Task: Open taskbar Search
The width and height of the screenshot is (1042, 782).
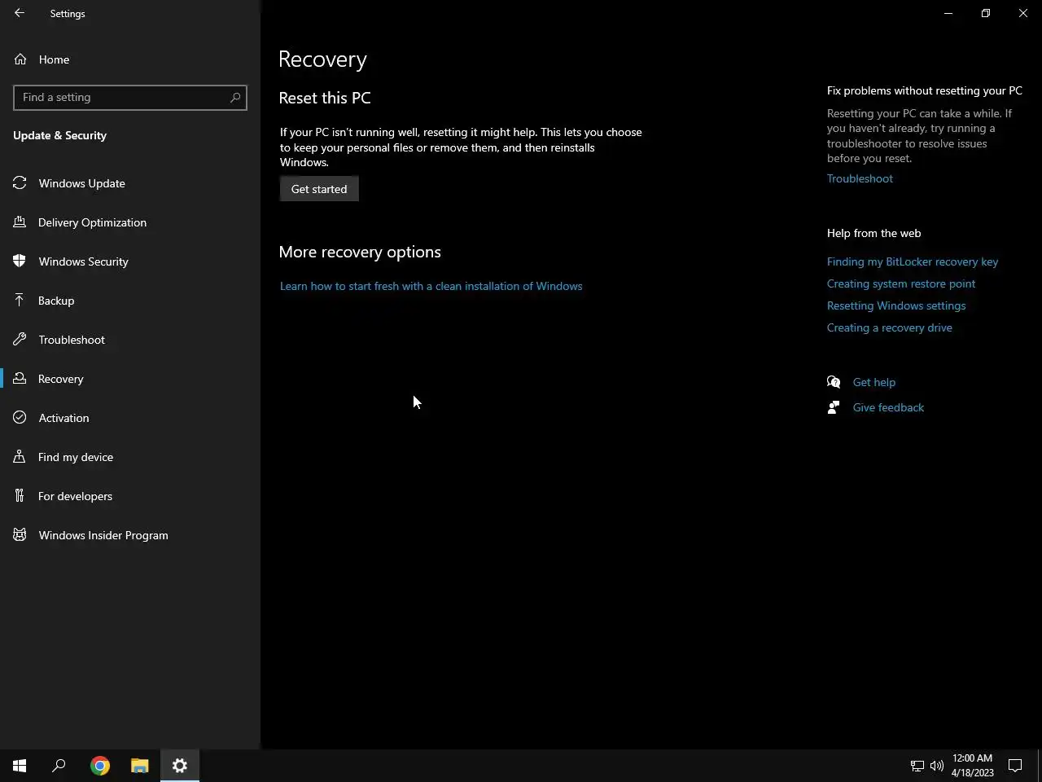Action: tap(59, 766)
